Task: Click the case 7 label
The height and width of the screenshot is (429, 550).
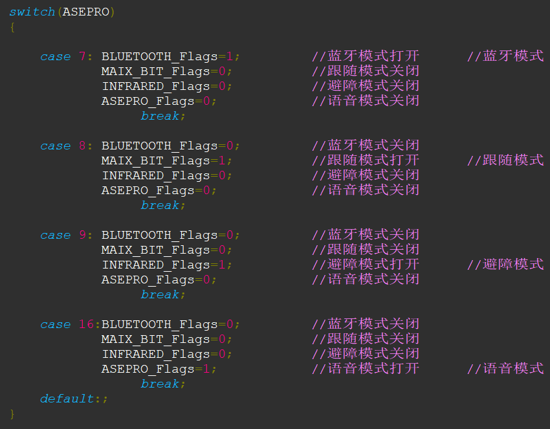Action: coord(63,57)
